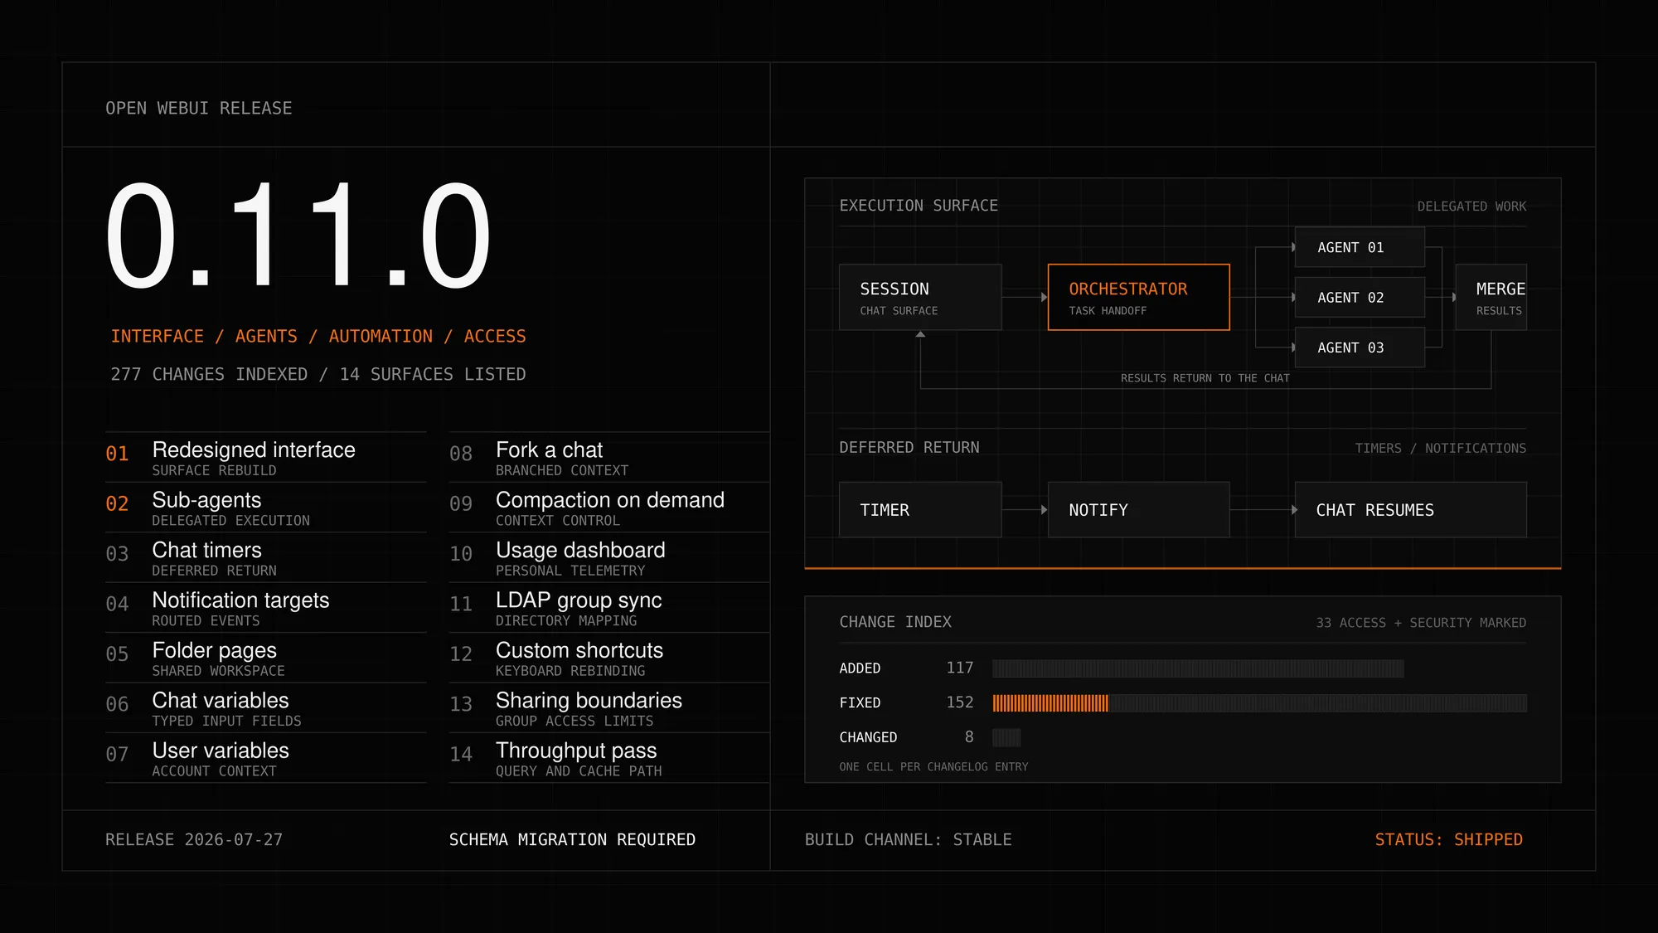Click BUILD CHANNEL: STABLE footer text

909,840
